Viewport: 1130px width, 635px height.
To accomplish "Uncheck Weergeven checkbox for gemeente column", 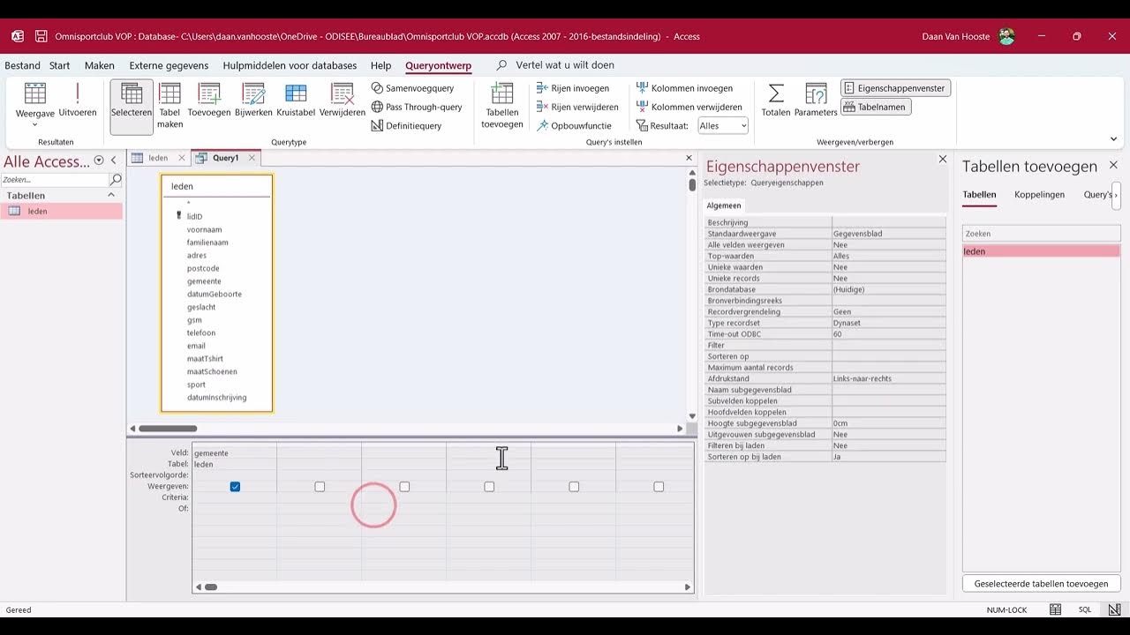I will click(235, 487).
